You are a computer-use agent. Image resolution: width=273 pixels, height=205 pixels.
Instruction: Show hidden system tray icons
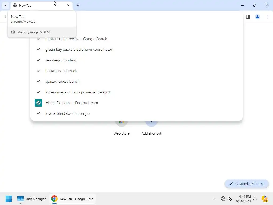point(215,199)
